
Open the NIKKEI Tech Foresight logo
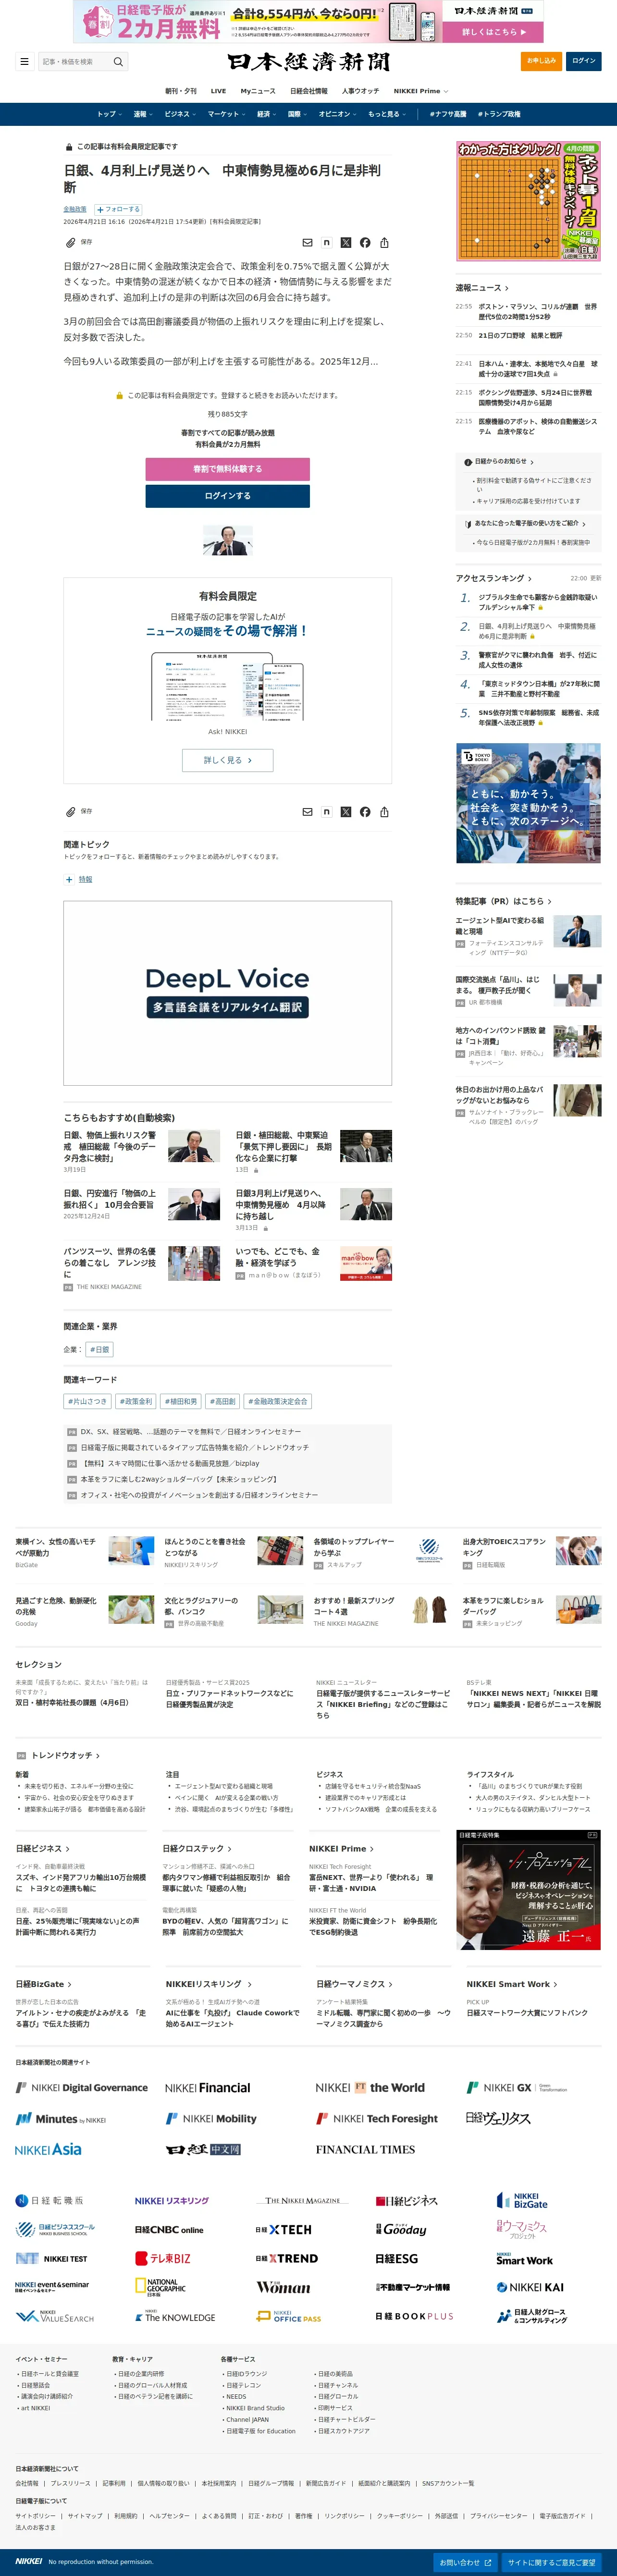point(377,2118)
